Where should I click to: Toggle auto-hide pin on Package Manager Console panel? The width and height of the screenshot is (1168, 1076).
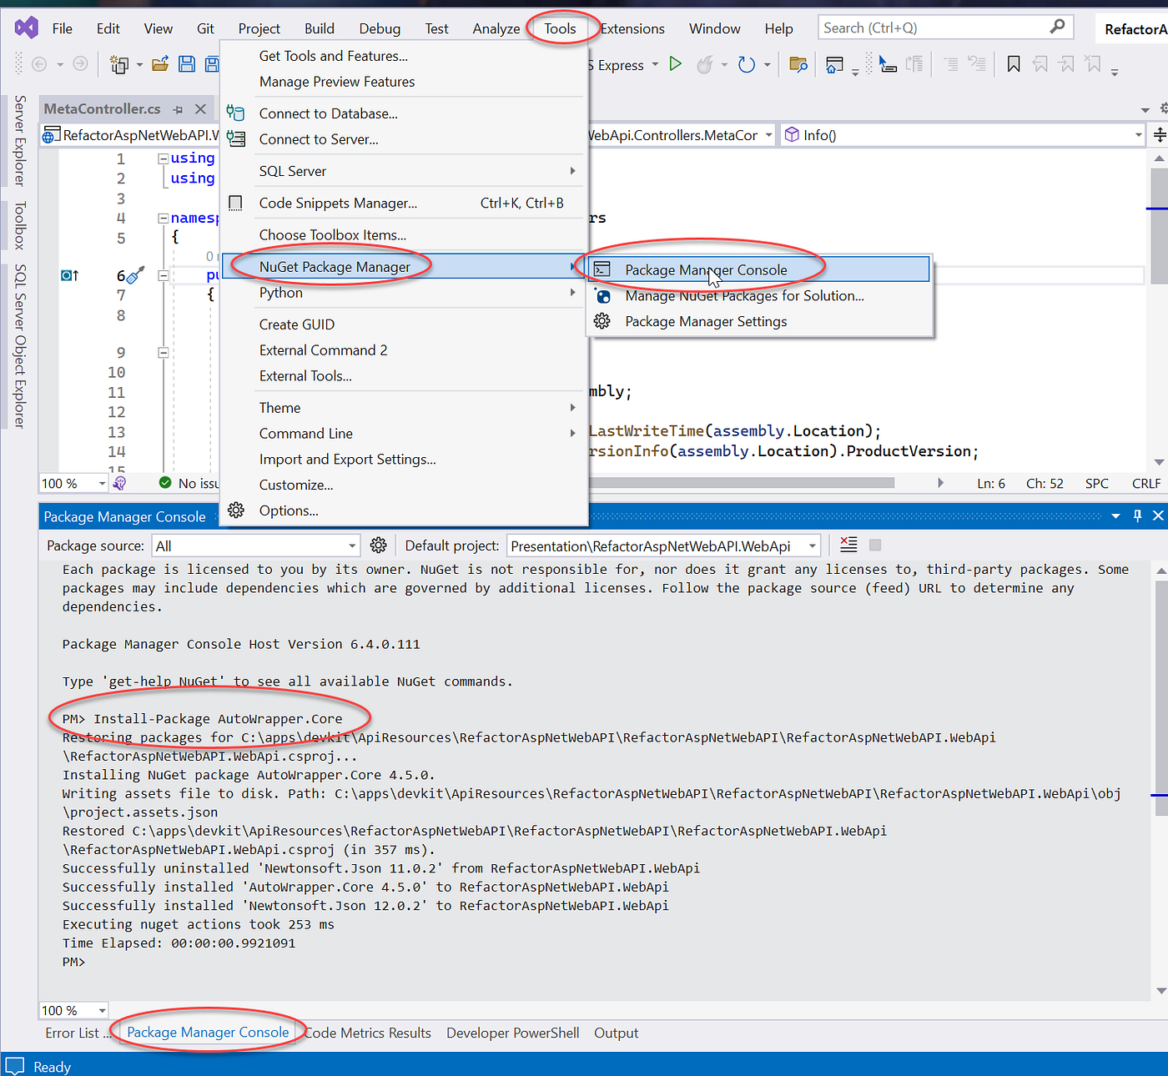1137,515
